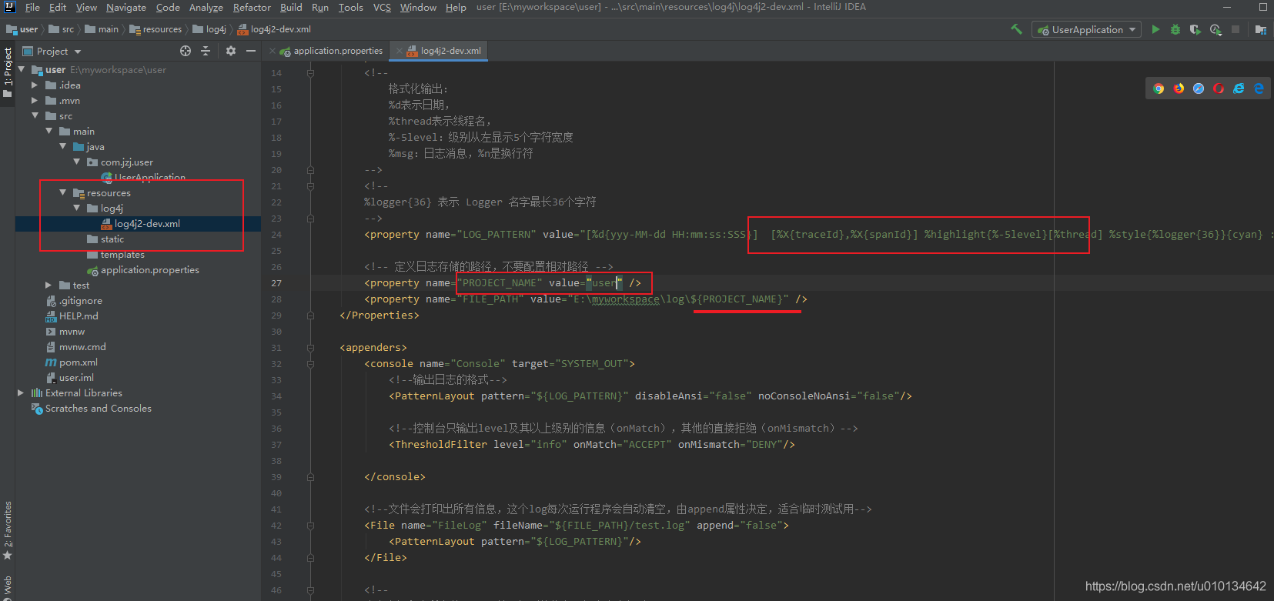Image resolution: width=1274 pixels, height=601 pixels.
Task: Open the UserApplication run configuration dropdown
Action: point(1087,29)
